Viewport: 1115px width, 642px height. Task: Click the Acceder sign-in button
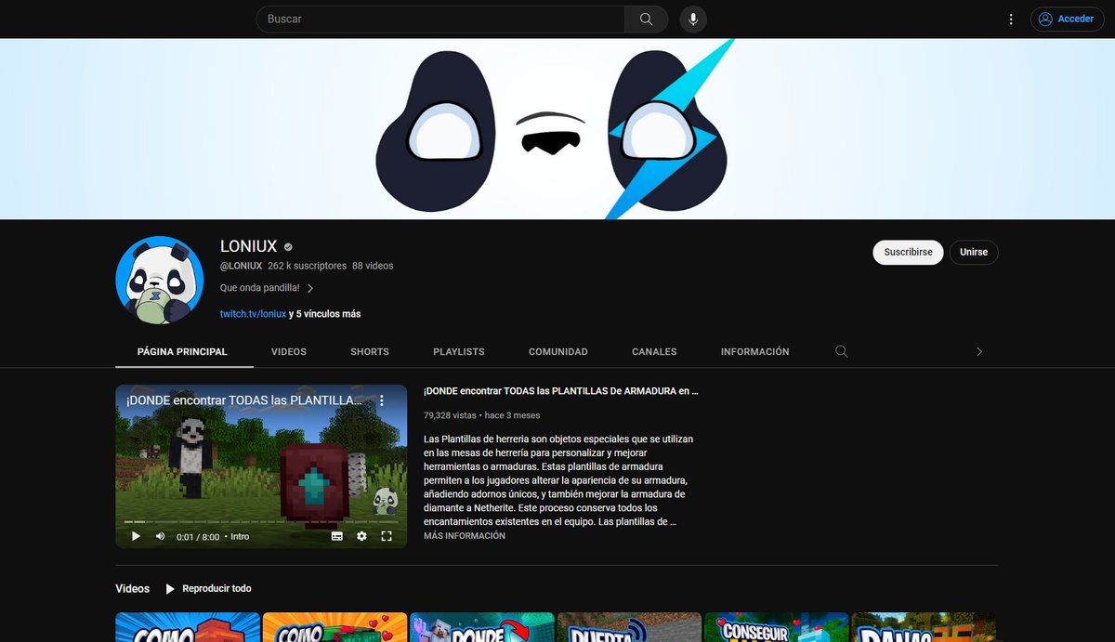pyautogui.click(x=1067, y=19)
